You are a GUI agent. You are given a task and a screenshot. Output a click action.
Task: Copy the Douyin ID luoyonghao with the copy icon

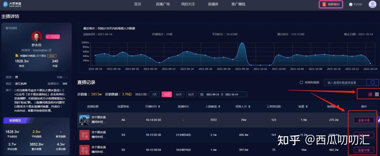click(50, 50)
